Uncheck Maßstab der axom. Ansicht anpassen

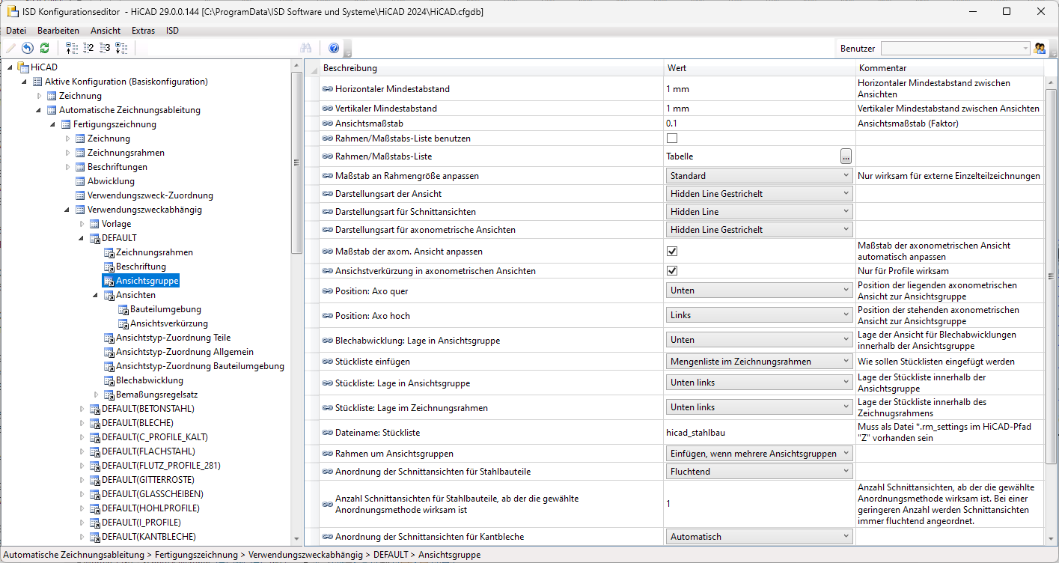(x=672, y=251)
